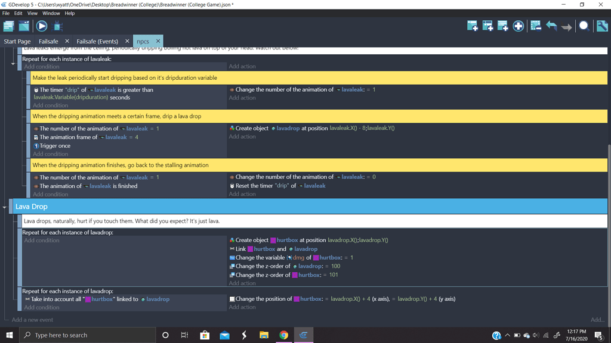
Task: Launch a preview of the game
Action: point(41,26)
